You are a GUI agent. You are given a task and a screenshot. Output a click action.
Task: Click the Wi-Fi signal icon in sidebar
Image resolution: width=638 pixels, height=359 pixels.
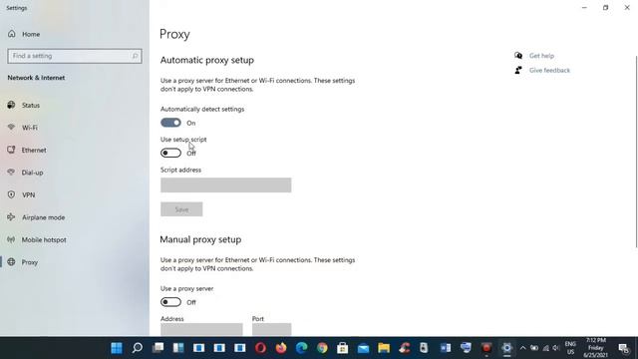(x=11, y=128)
